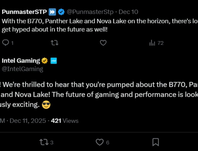198x151 pixels.
Task: Like PunmasterSTP's tweet
Action: pyautogui.click(x=103, y=43)
